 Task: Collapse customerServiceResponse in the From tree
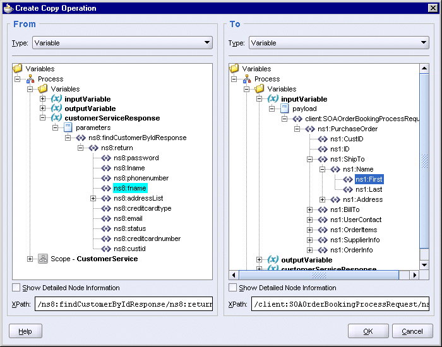[x=42, y=118]
